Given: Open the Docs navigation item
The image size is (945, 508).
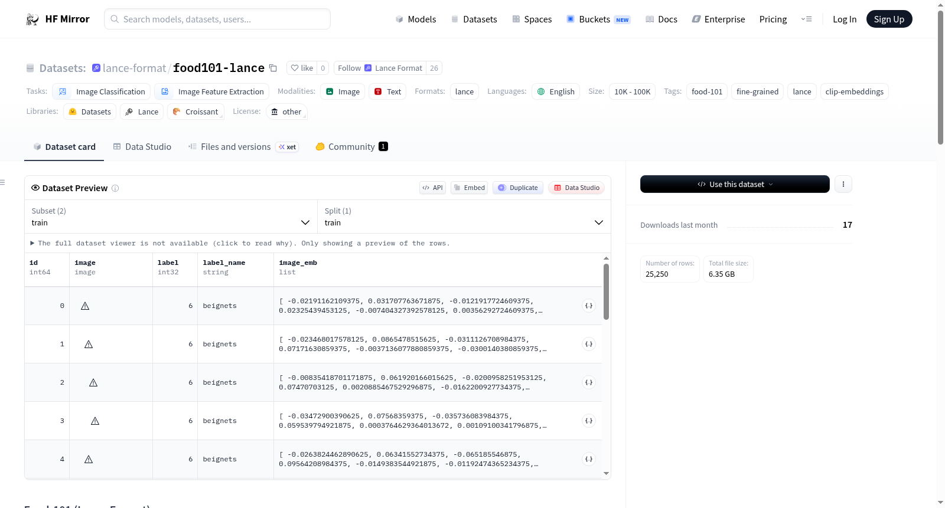Looking at the screenshot, I should (x=661, y=19).
